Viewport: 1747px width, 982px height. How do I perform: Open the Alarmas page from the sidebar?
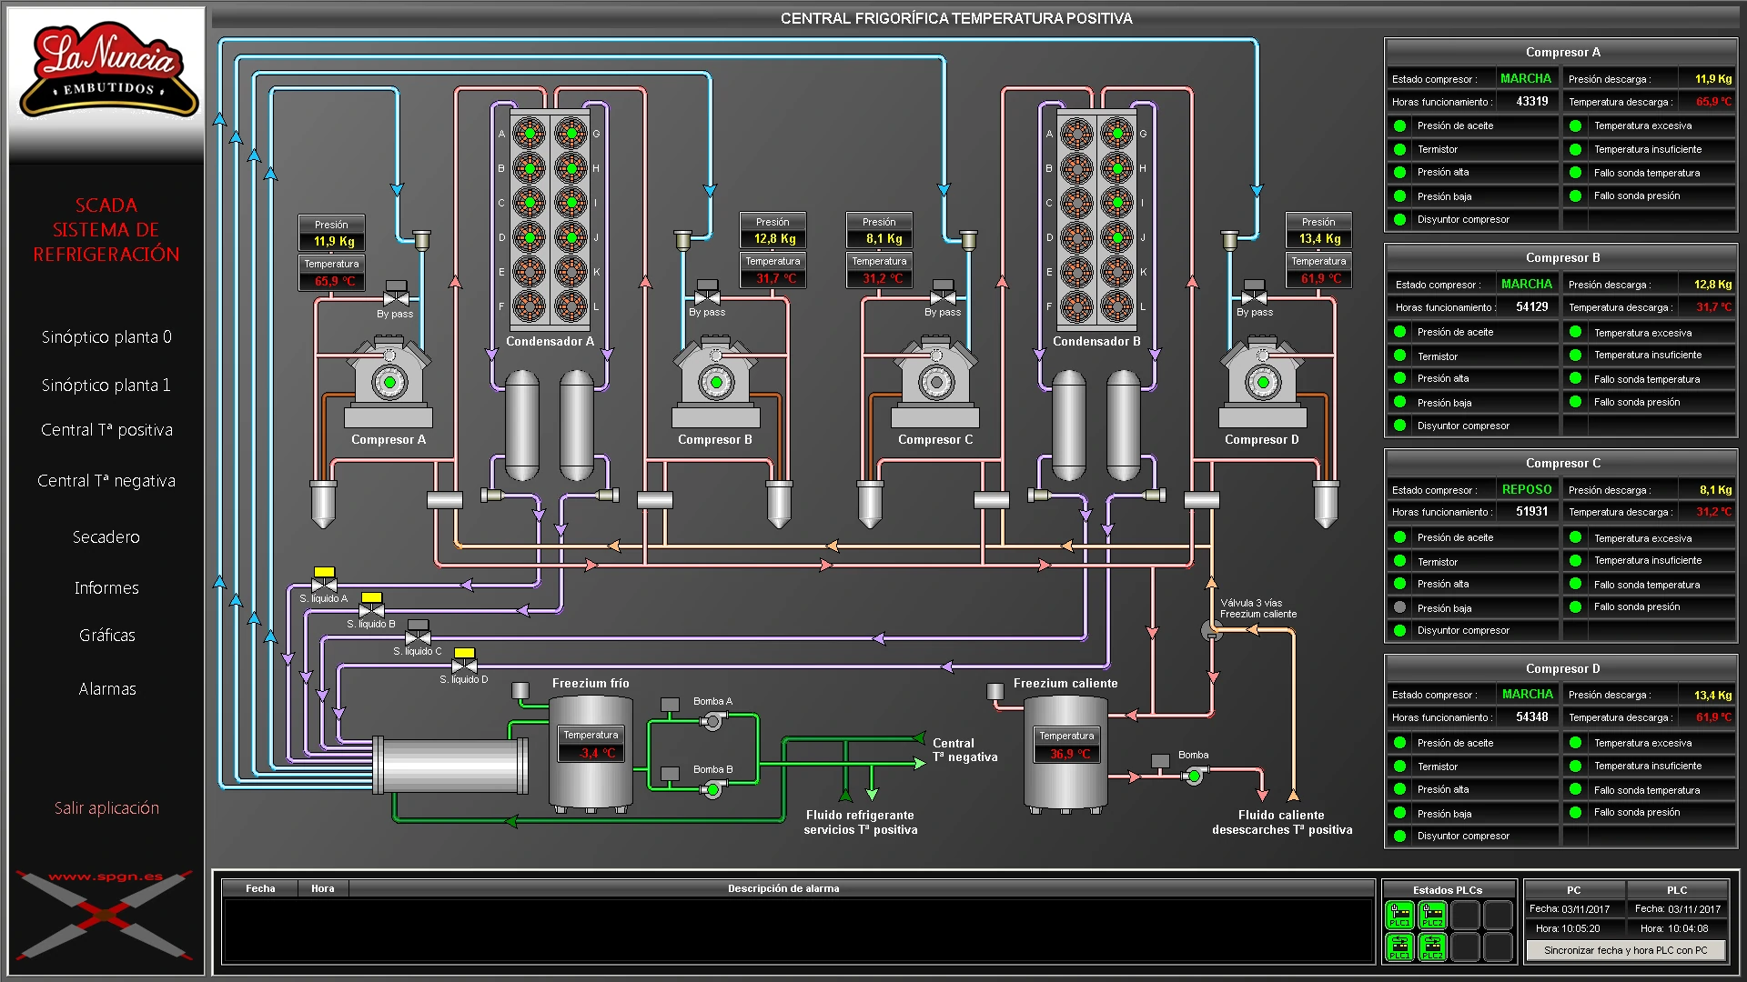106,688
